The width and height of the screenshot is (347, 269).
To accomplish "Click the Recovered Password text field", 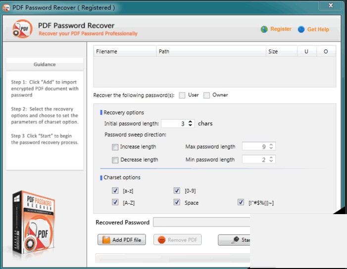I will tap(201, 222).
